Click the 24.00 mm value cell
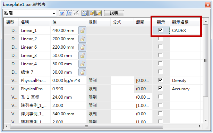Viewport: 213px width, 133px height. point(68,97)
